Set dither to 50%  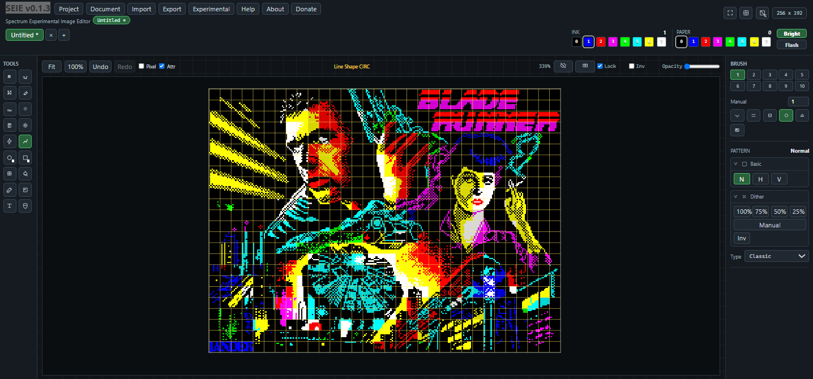[x=780, y=212]
